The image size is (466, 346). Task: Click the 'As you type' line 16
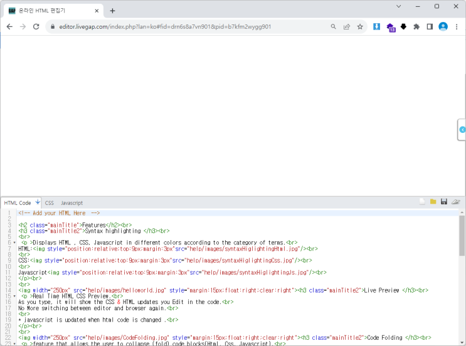pos(125,302)
